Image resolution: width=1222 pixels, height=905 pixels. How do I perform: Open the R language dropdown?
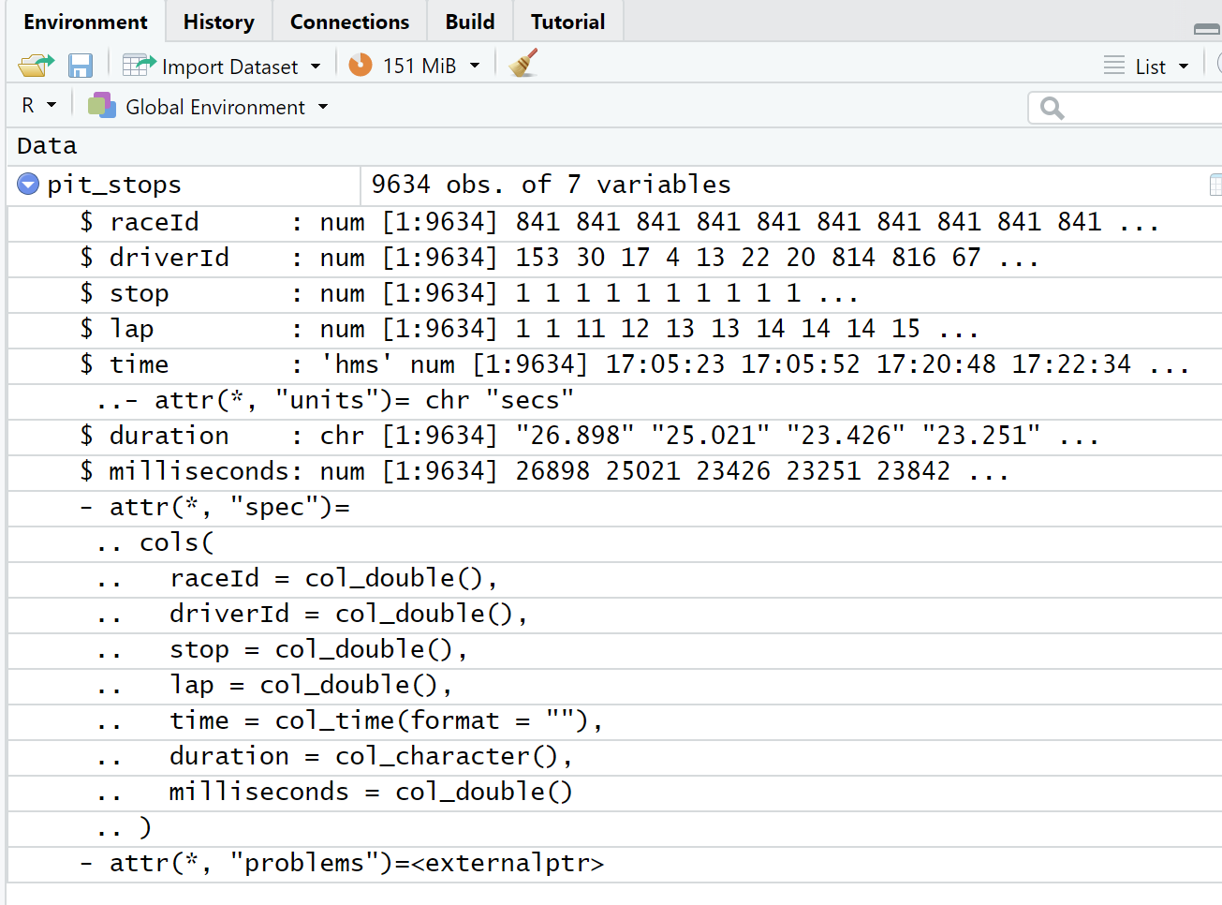(52, 106)
